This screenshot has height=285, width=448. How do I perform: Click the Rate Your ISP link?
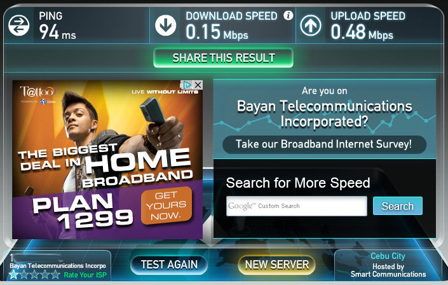85,275
